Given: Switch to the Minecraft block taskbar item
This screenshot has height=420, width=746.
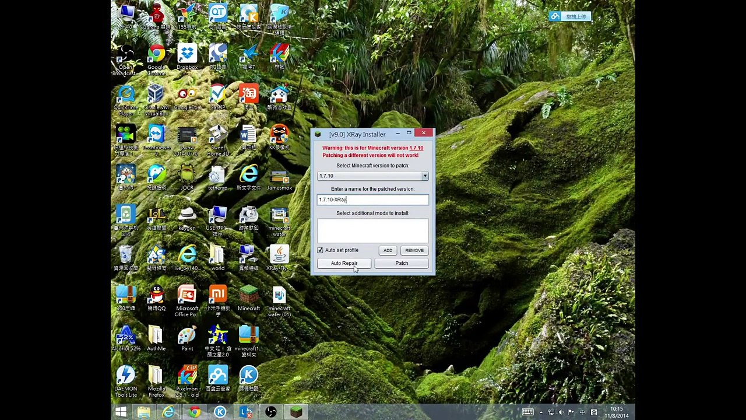Looking at the screenshot, I should [296, 412].
